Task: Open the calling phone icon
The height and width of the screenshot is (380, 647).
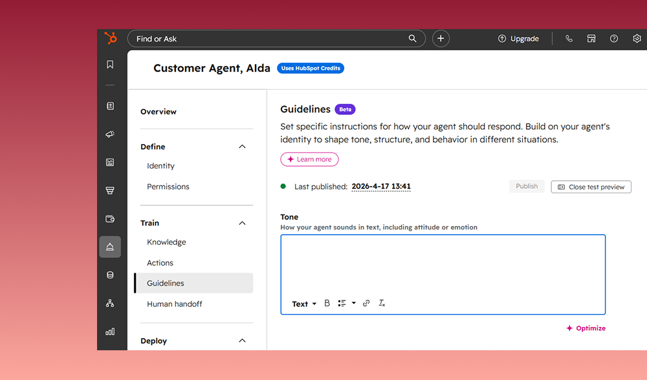Action: tap(569, 38)
